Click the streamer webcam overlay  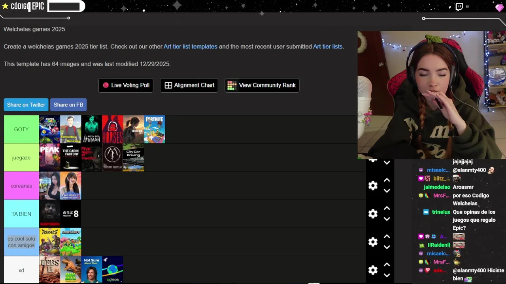click(x=432, y=95)
